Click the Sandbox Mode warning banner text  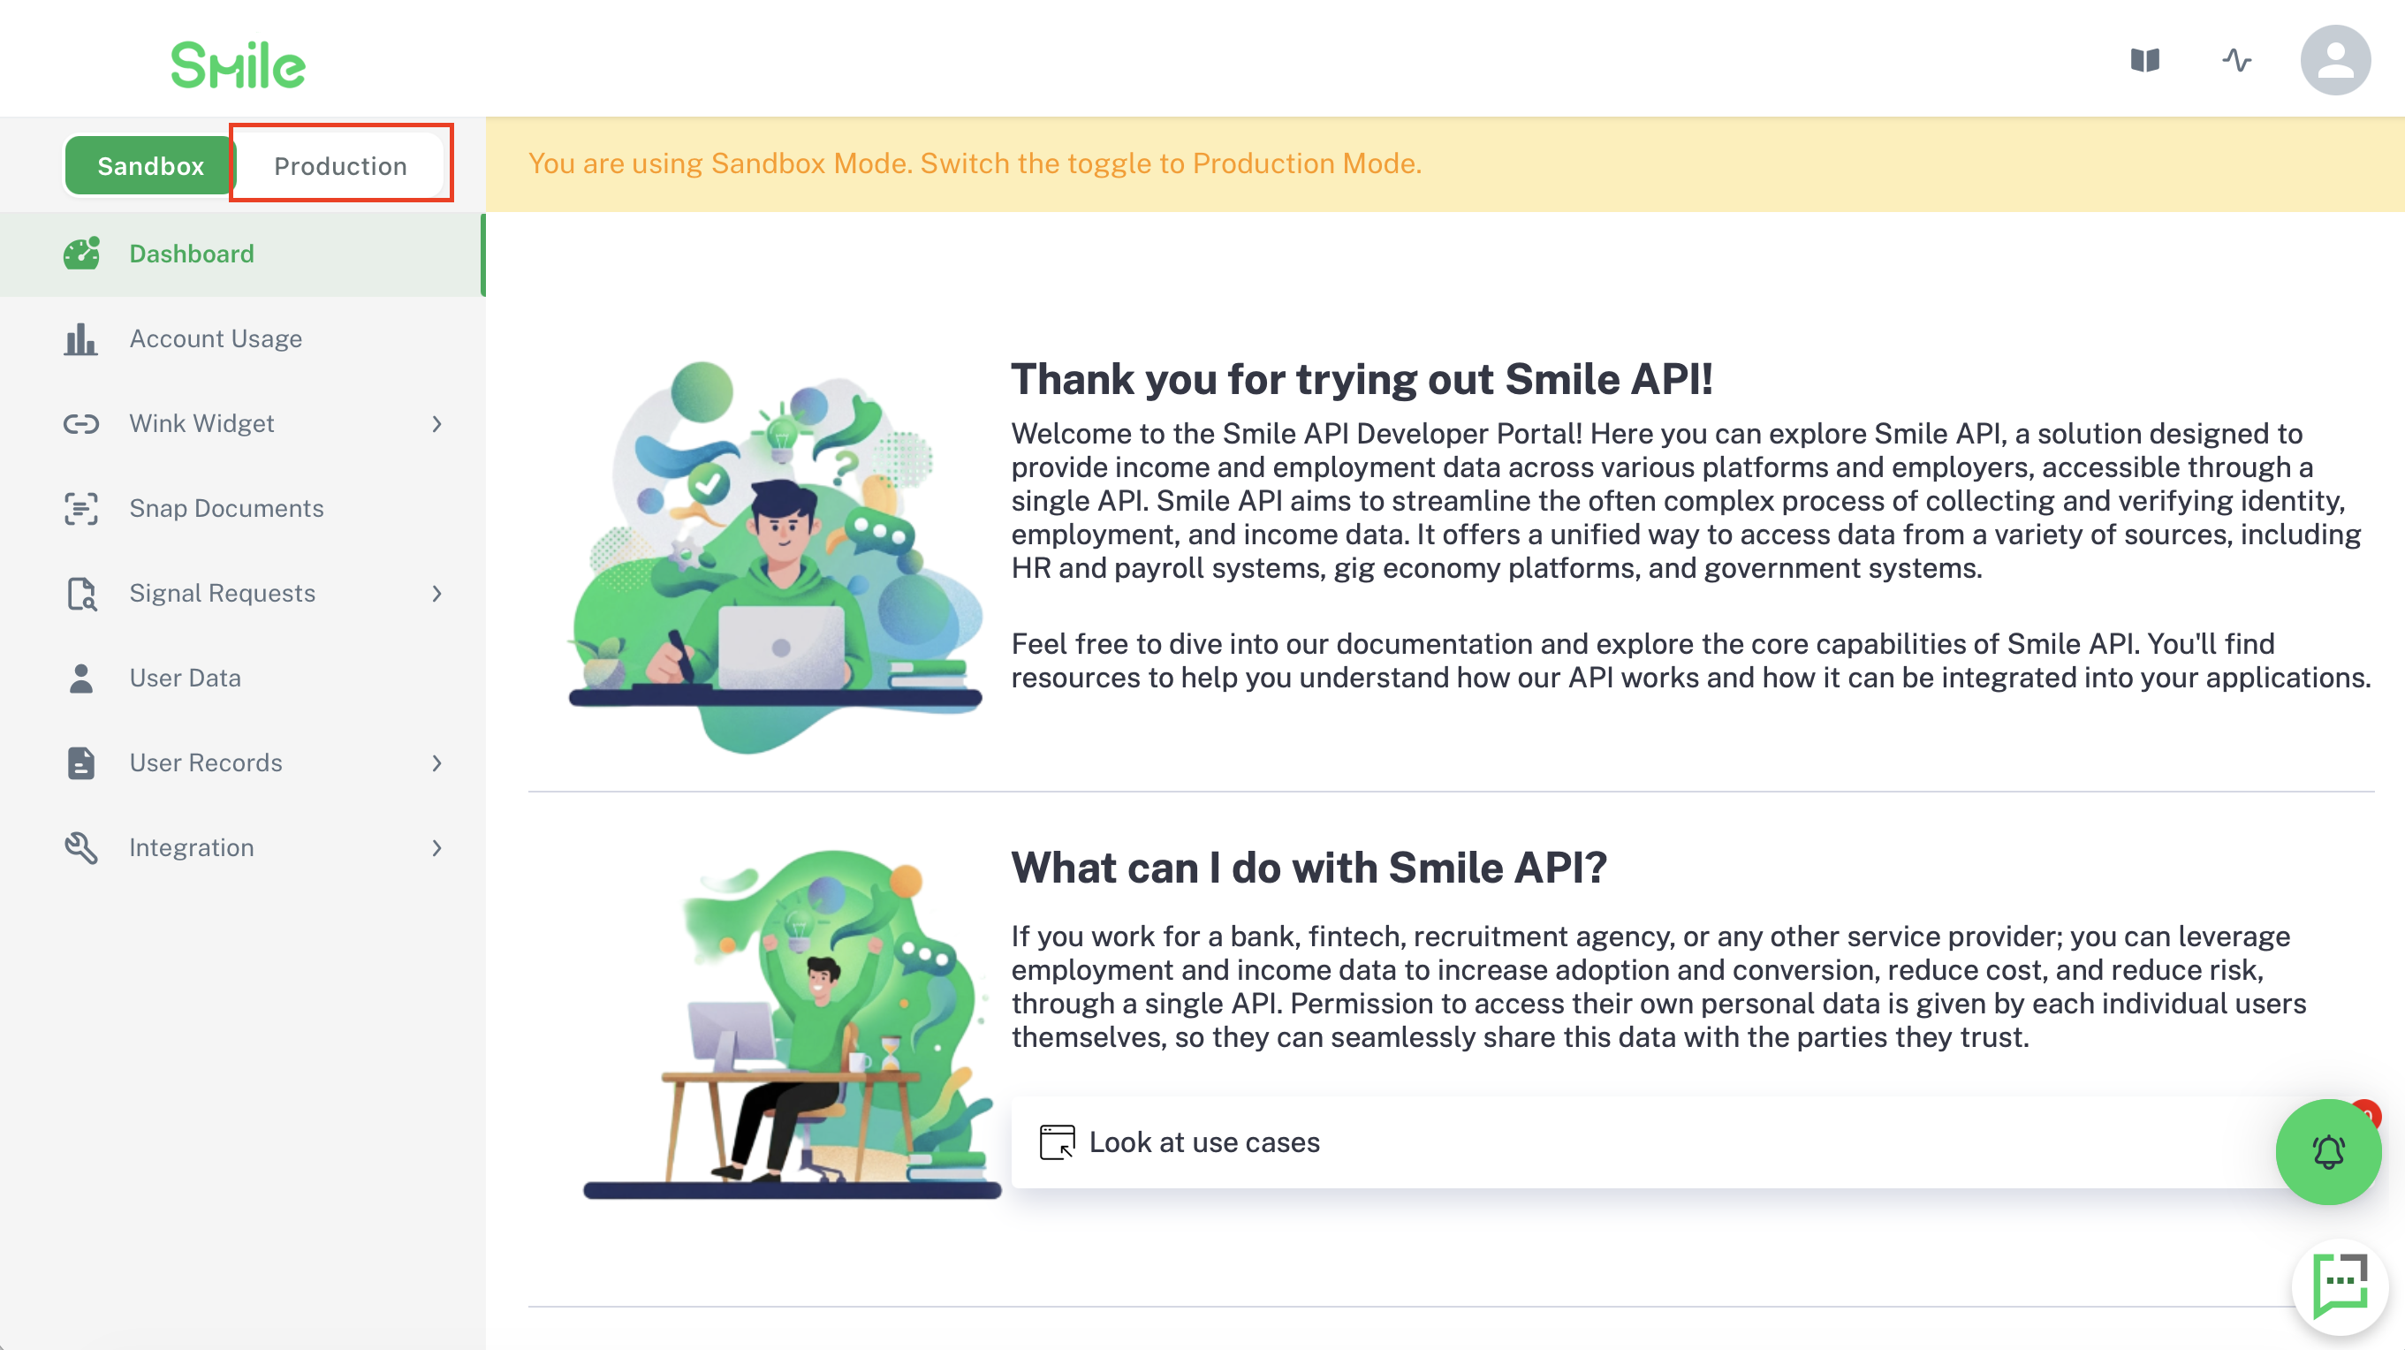[975, 163]
